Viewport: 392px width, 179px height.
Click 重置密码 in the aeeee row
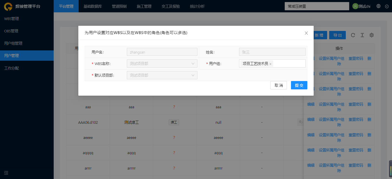(x=356, y=135)
